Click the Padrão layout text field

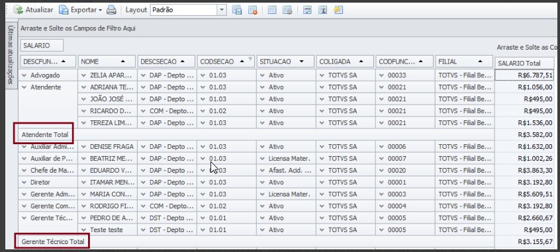click(x=184, y=10)
